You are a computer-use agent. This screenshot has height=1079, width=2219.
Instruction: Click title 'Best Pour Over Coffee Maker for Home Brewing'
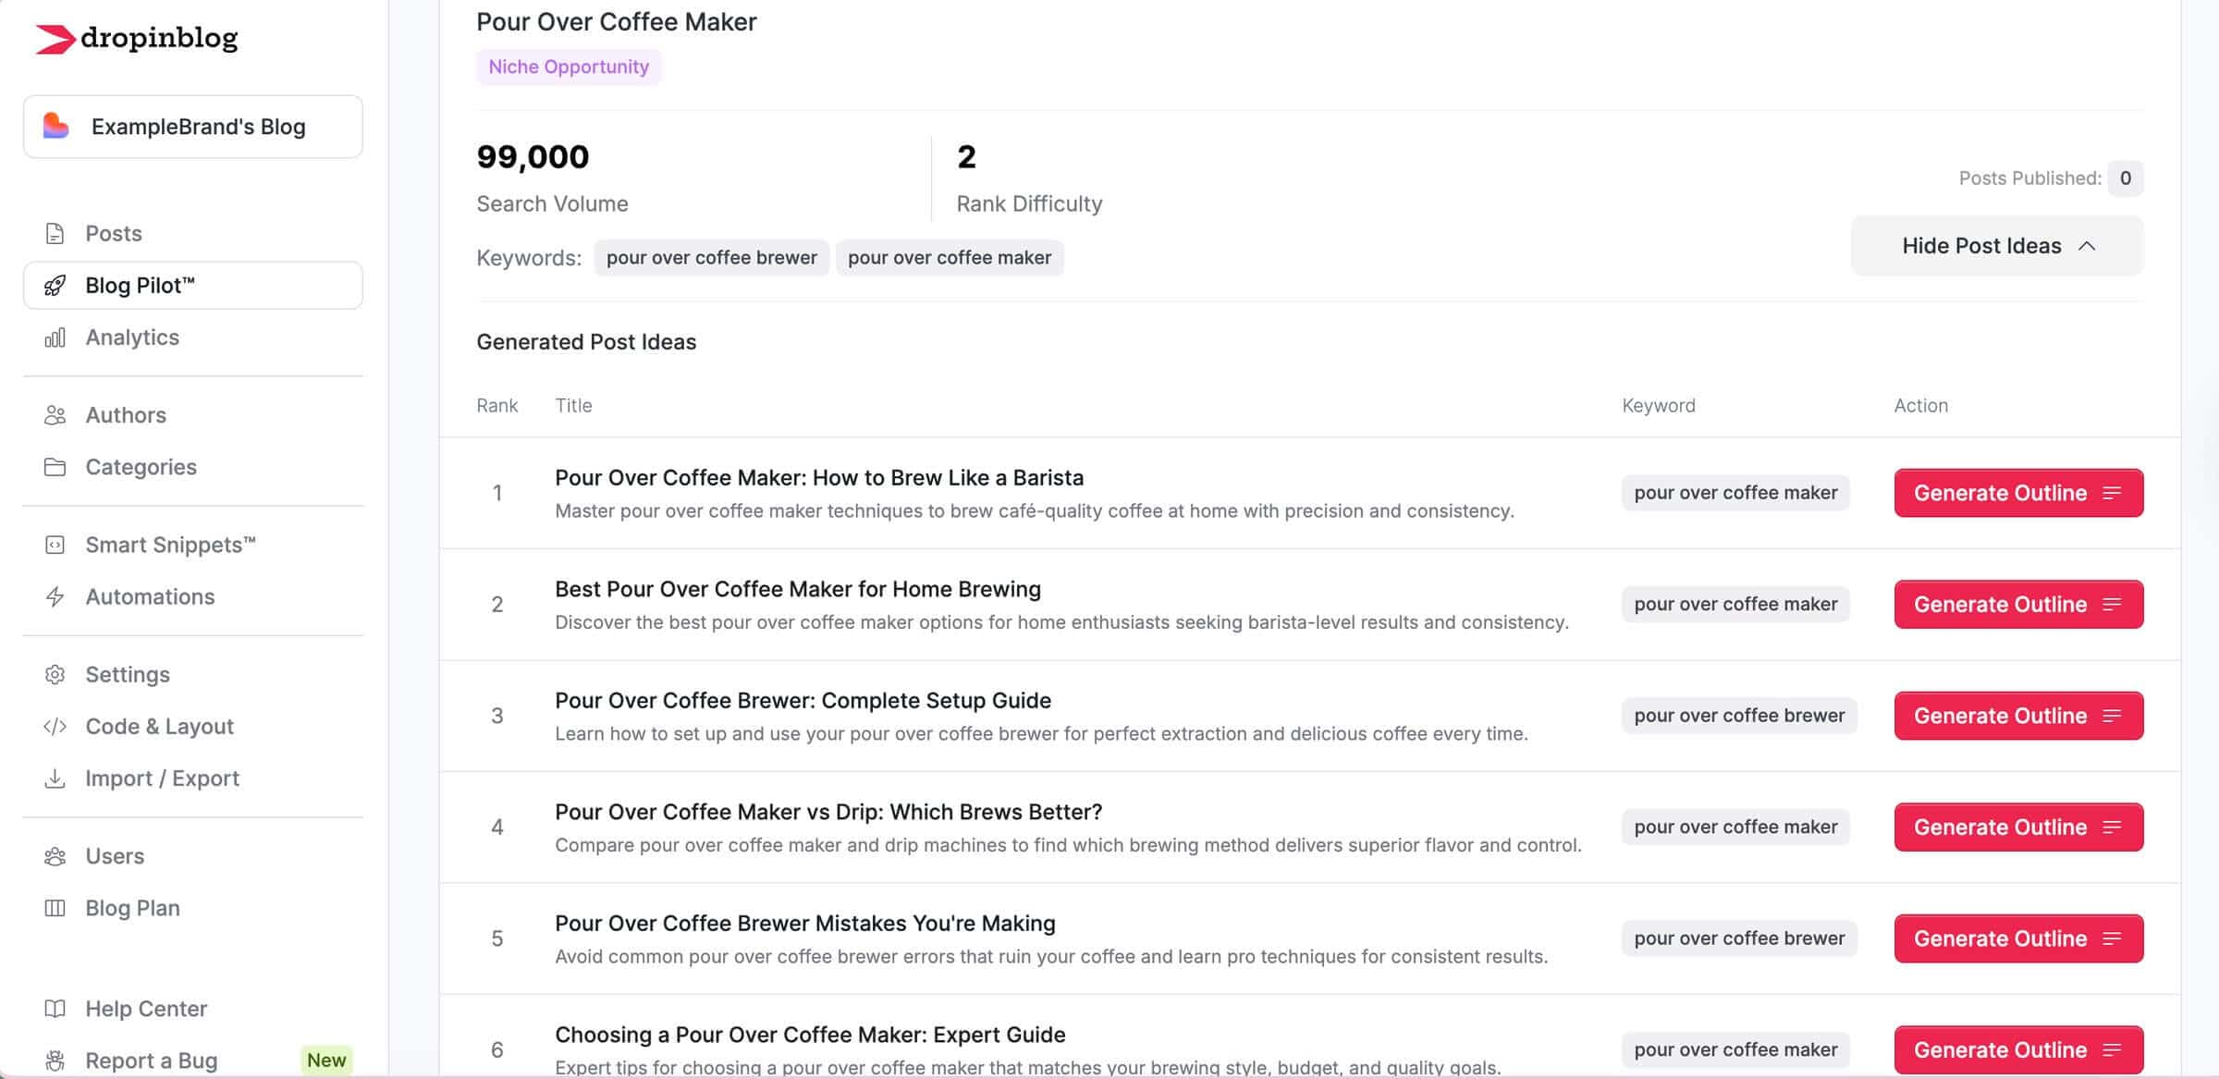point(798,589)
